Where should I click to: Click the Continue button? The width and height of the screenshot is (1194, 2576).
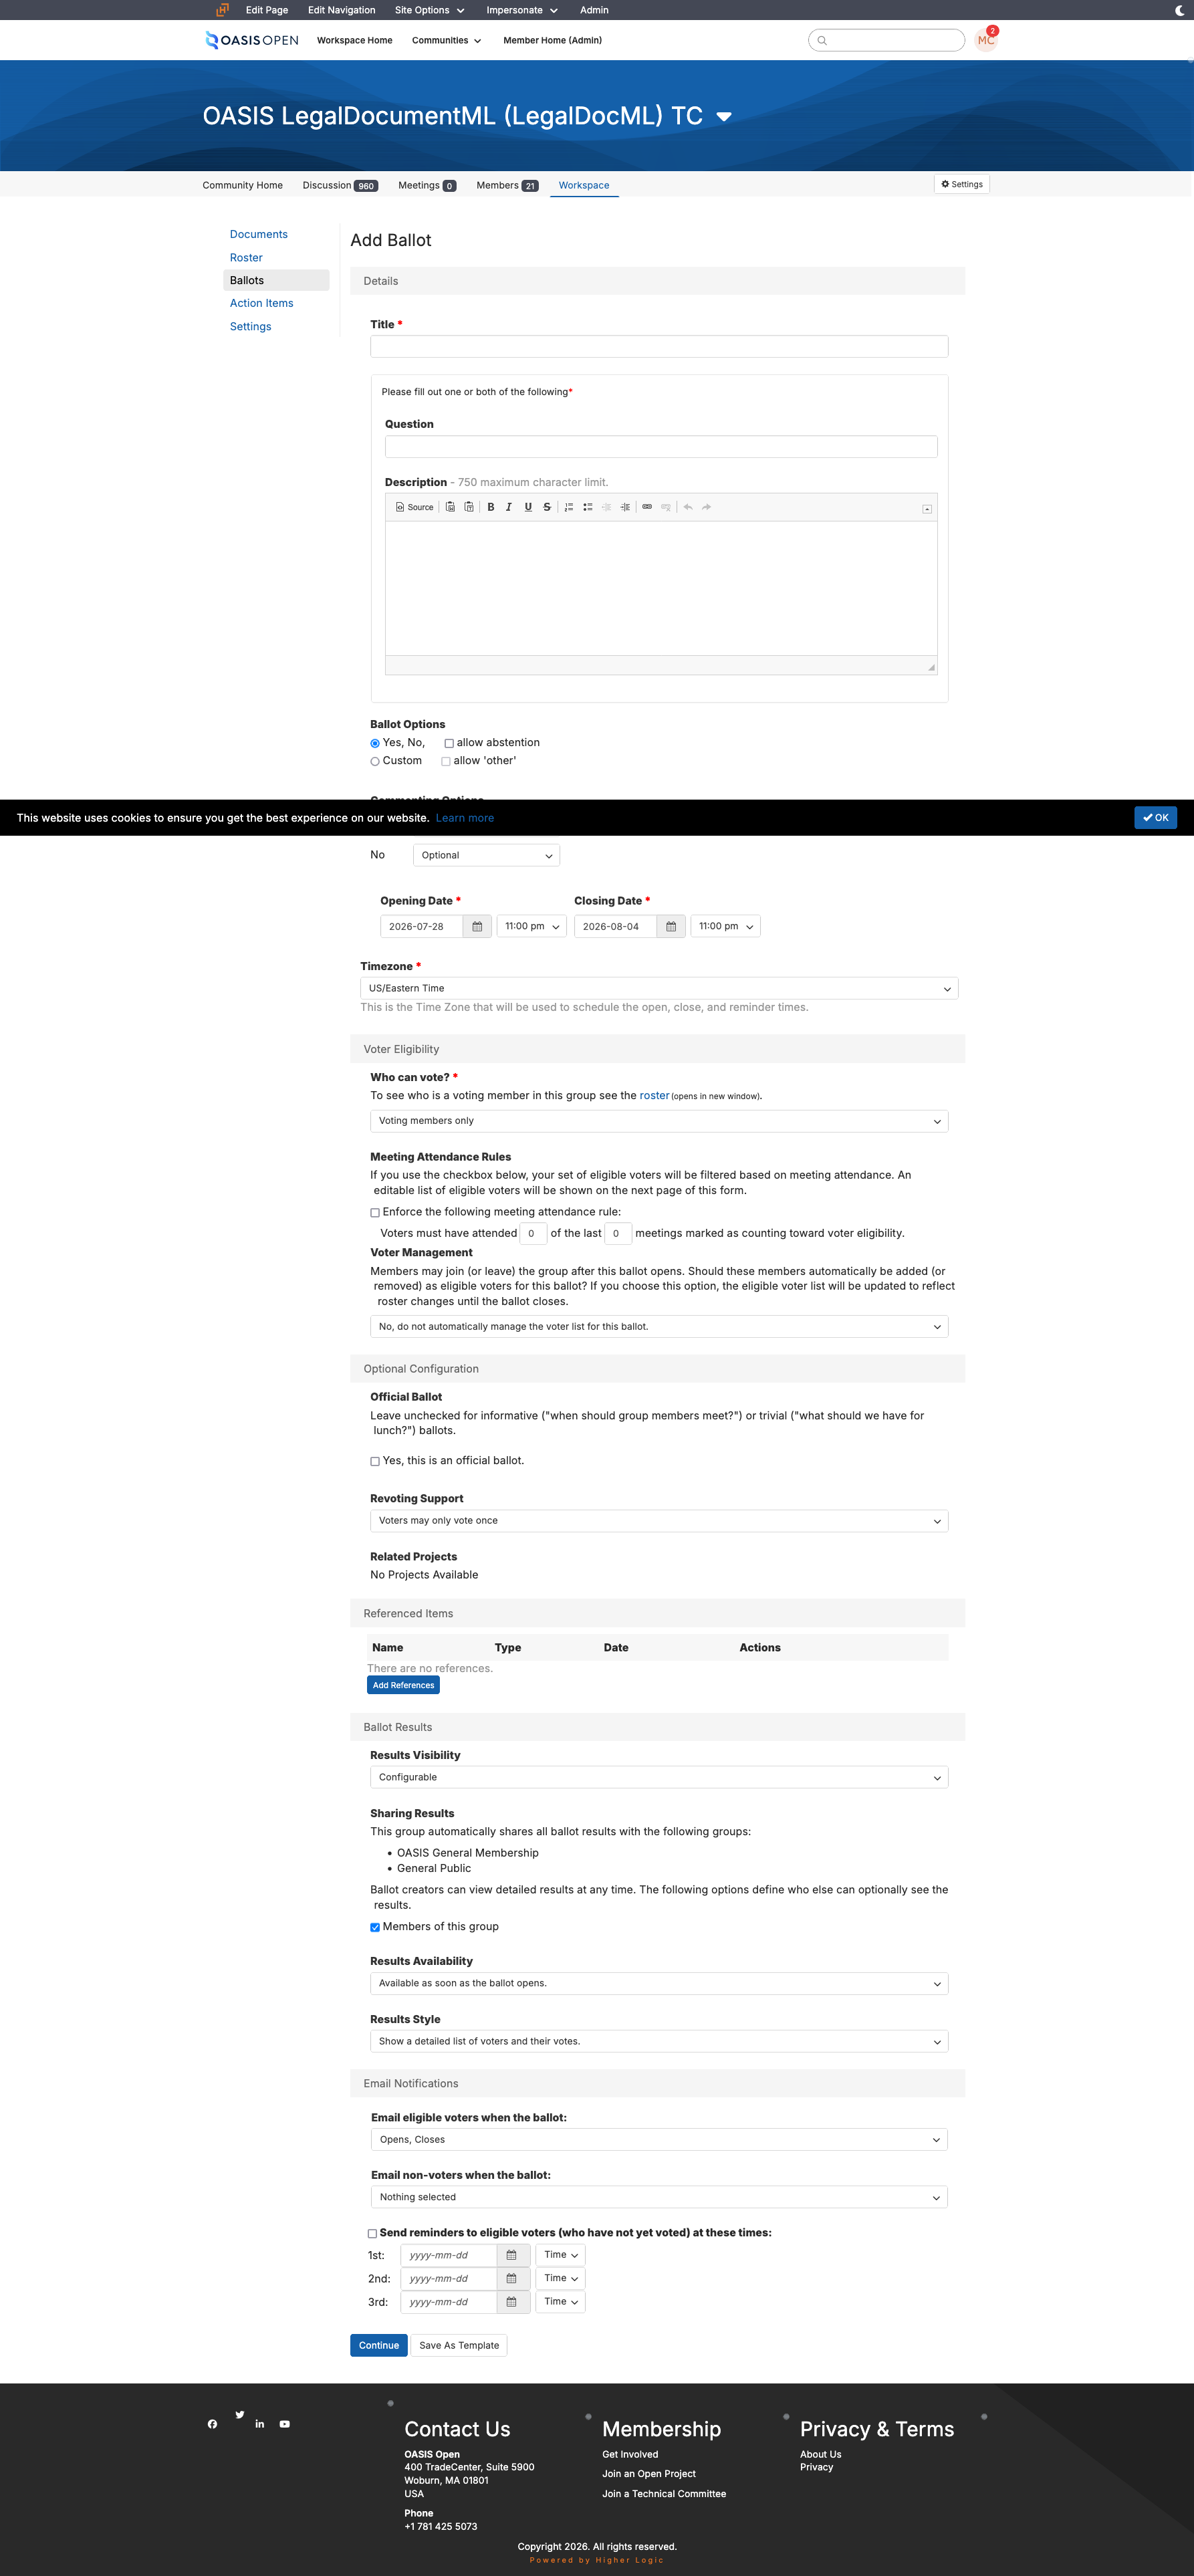coord(379,2346)
